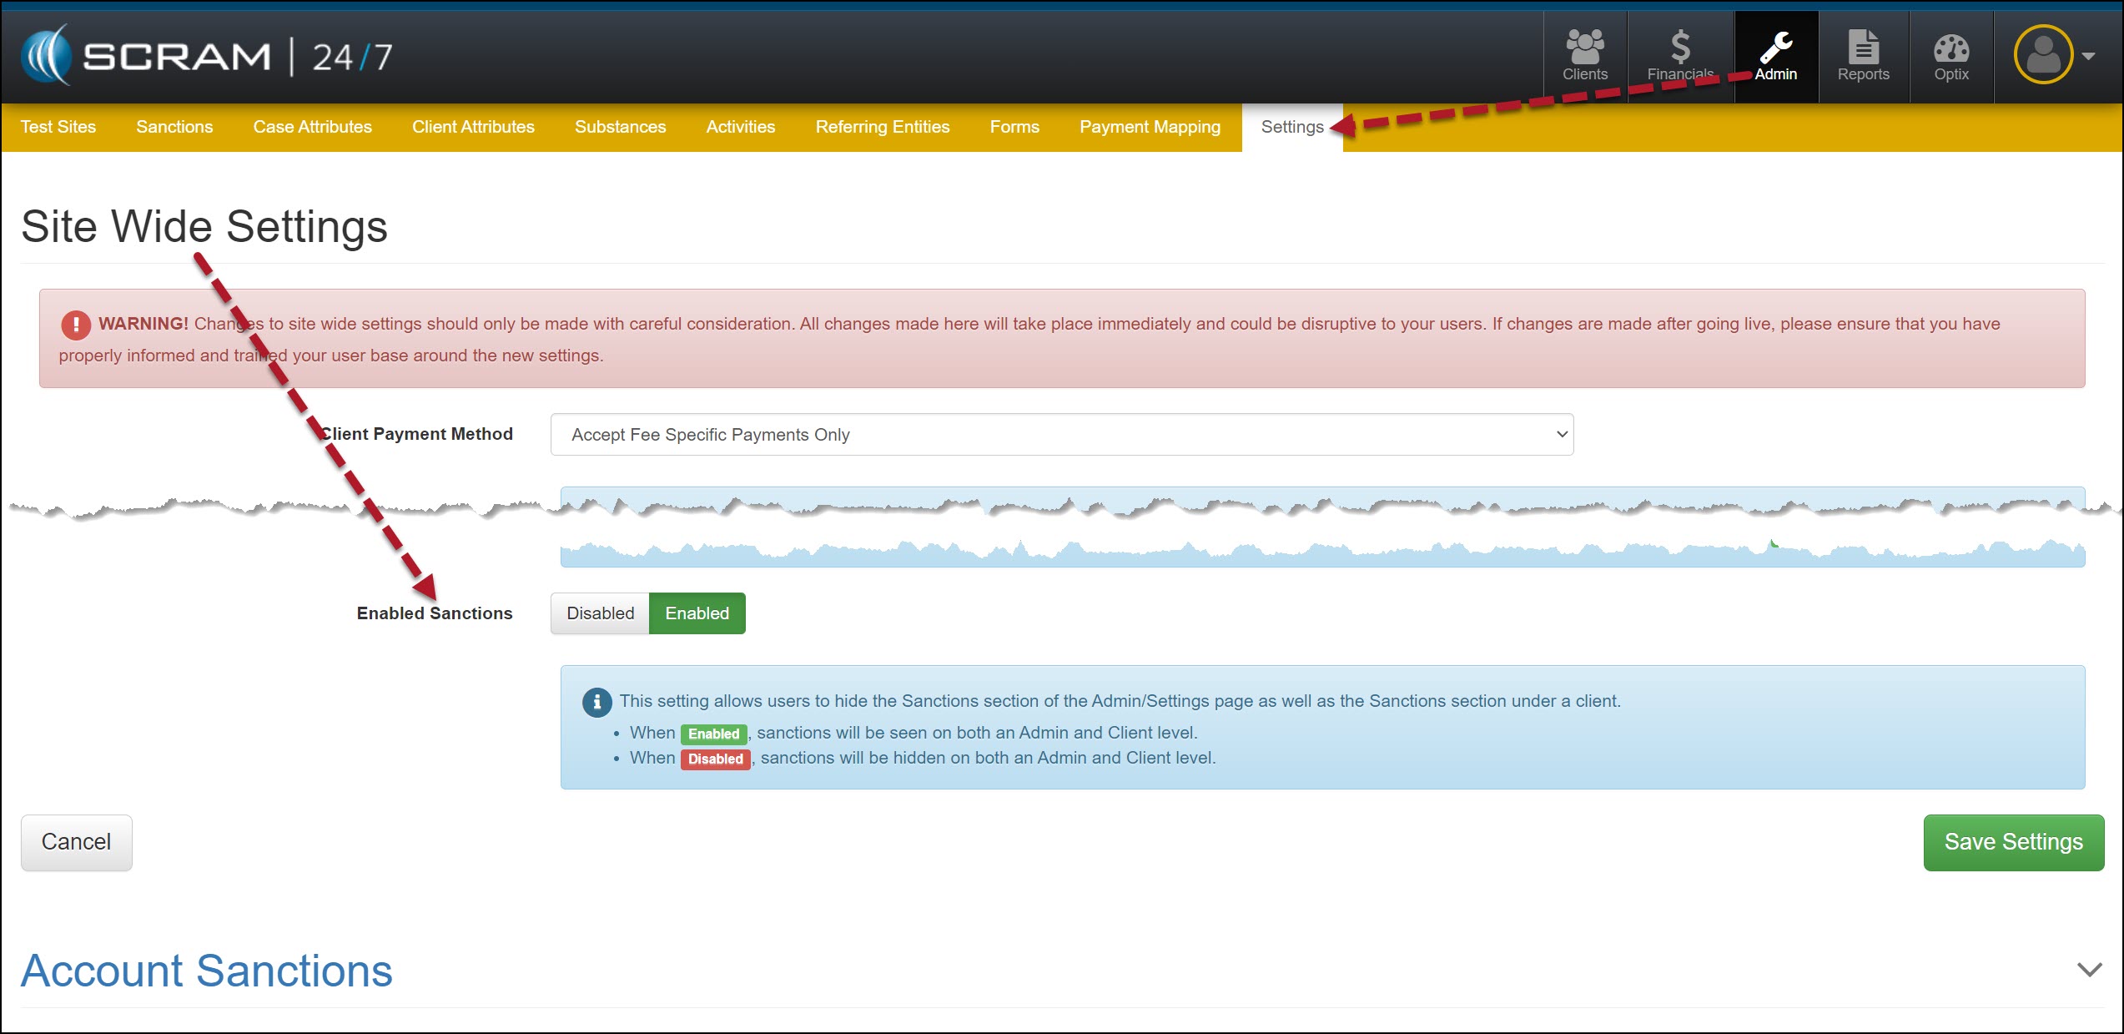Go to the Test Sites tab
The width and height of the screenshot is (2124, 1034).
point(58,127)
